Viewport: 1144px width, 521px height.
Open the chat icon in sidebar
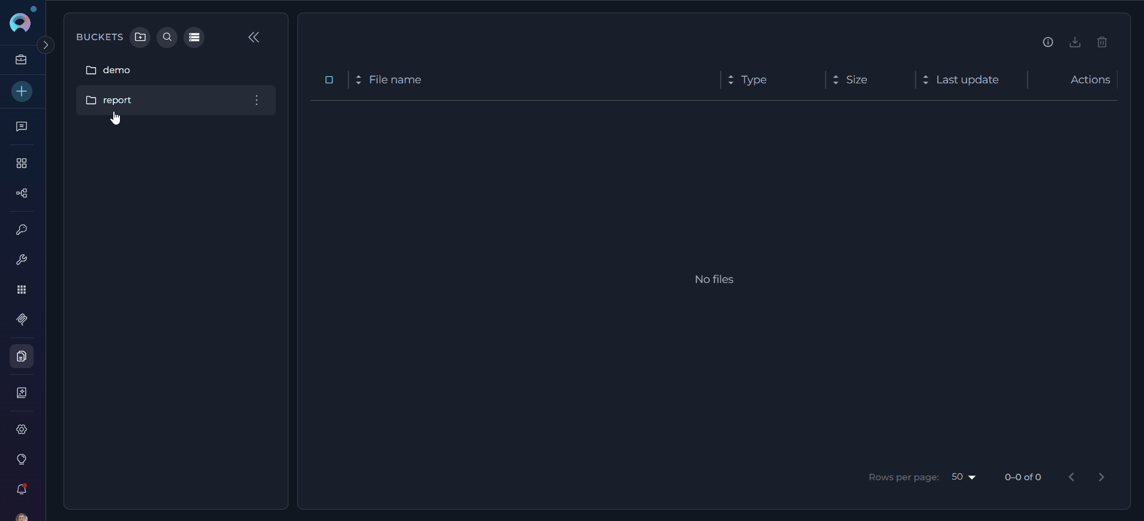22,127
